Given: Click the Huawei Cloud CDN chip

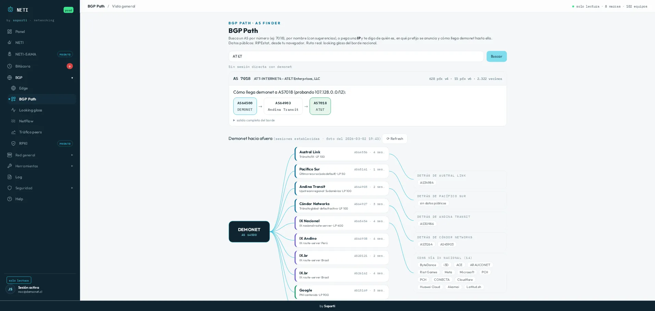Looking at the screenshot, I should (430, 287).
